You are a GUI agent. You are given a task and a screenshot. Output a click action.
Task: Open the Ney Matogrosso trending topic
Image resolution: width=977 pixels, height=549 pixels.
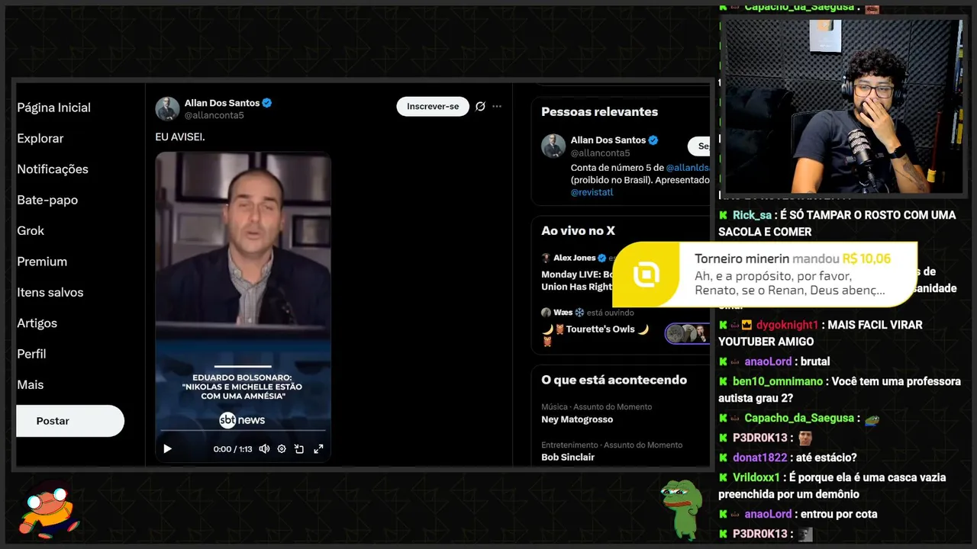click(x=577, y=419)
